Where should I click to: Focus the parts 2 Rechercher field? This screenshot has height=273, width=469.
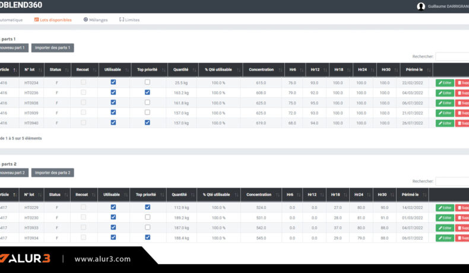point(452,181)
